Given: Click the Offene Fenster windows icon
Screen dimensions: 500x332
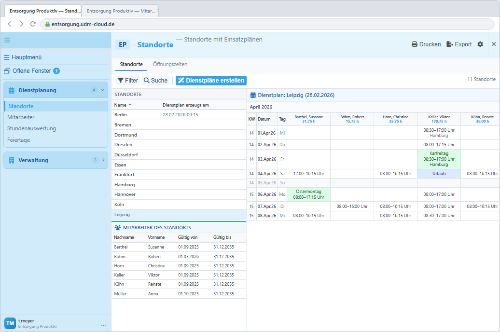Looking at the screenshot, I should 7,71.
